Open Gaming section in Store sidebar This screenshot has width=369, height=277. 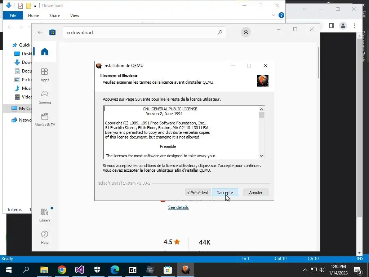(x=45, y=97)
